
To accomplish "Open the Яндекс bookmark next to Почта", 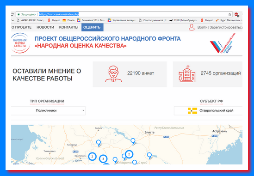I will [54, 20].
